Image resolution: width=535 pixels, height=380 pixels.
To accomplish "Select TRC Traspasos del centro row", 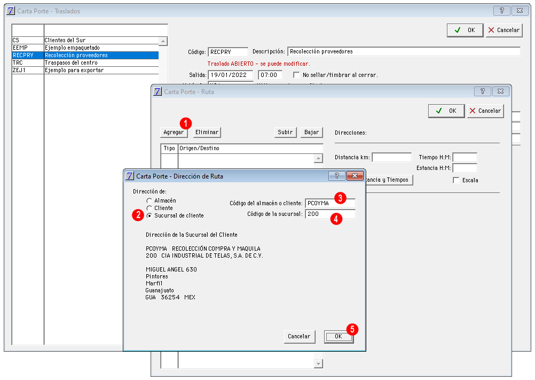I will [x=85, y=63].
